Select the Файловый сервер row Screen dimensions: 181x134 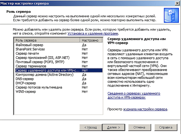tap(59, 45)
